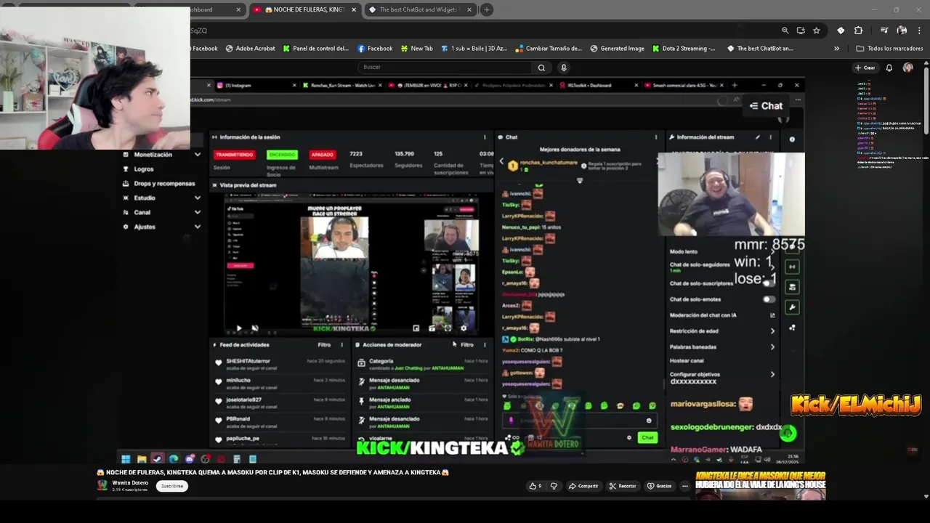Subscribe to Wawita Dotero channel
Screen dimensions: 930x523
[172, 486]
